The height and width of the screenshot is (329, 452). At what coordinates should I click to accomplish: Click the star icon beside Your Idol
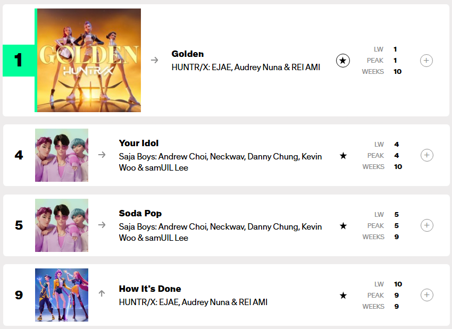point(343,156)
